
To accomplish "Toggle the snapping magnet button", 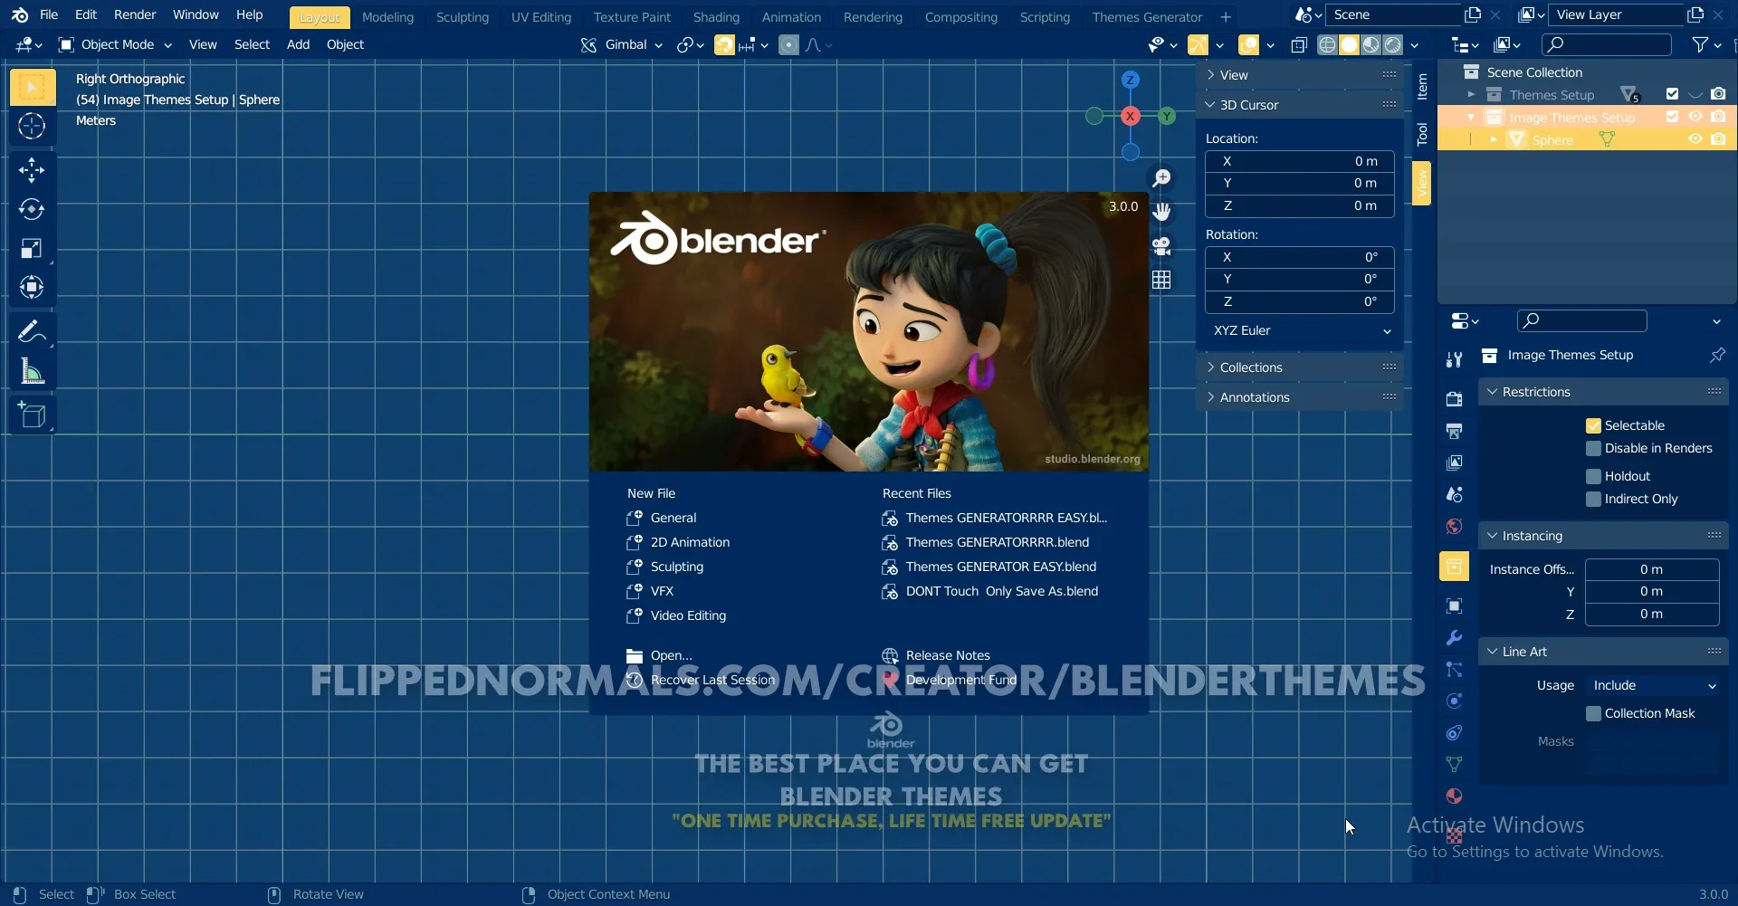I will tap(724, 44).
